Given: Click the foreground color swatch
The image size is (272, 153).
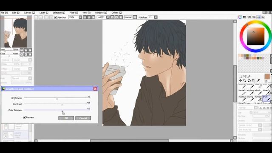Looking at the screenshot, I should tap(267, 76).
